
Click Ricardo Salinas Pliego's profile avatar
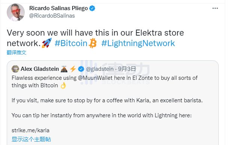coord(16,12)
